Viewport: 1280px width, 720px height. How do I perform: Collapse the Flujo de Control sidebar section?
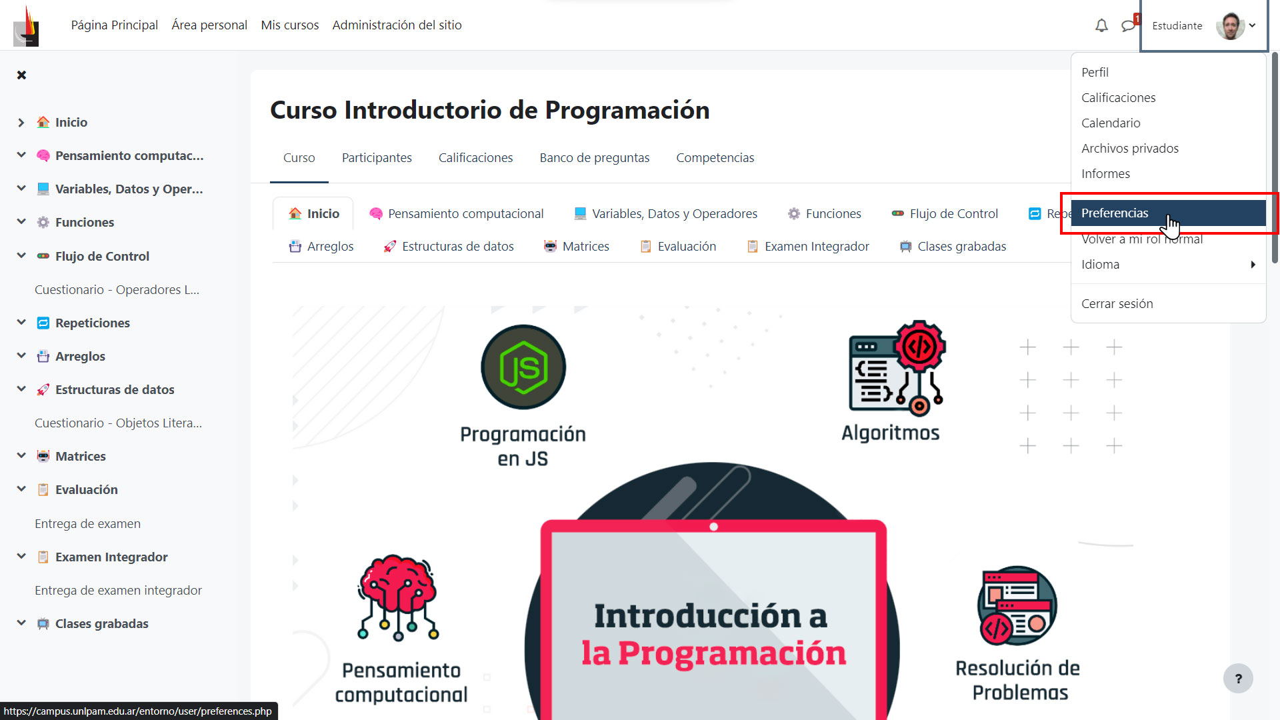[x=21, y=256]
